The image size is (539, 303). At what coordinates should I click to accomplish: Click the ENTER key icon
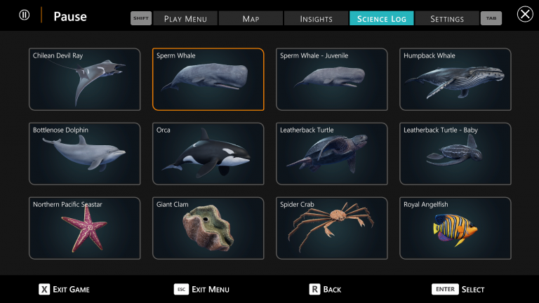[445, 289]
